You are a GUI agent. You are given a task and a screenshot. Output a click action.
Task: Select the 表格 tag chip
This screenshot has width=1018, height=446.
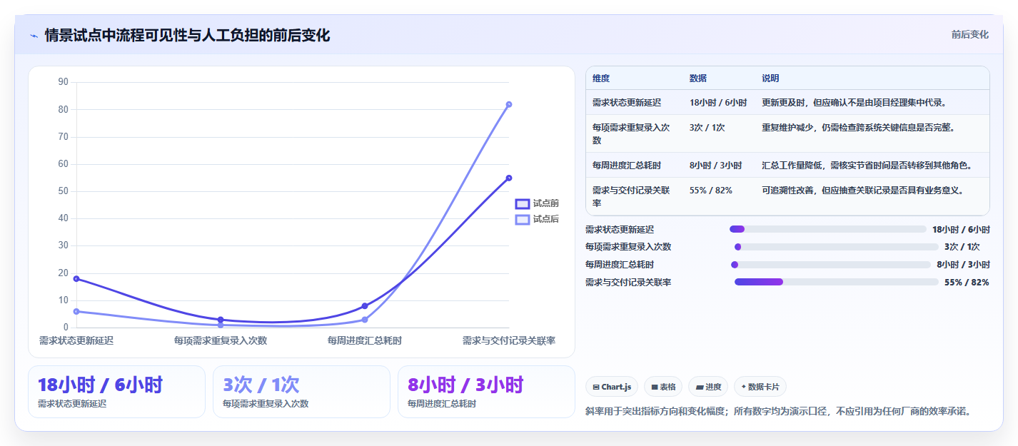[663, 387]
